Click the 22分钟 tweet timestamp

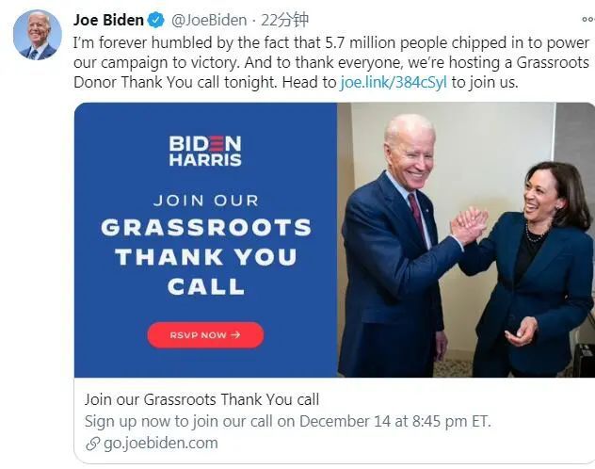click(x=284, y=20)
